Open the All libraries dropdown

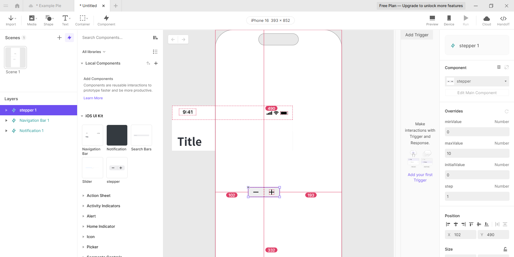(x=94, y=52)
